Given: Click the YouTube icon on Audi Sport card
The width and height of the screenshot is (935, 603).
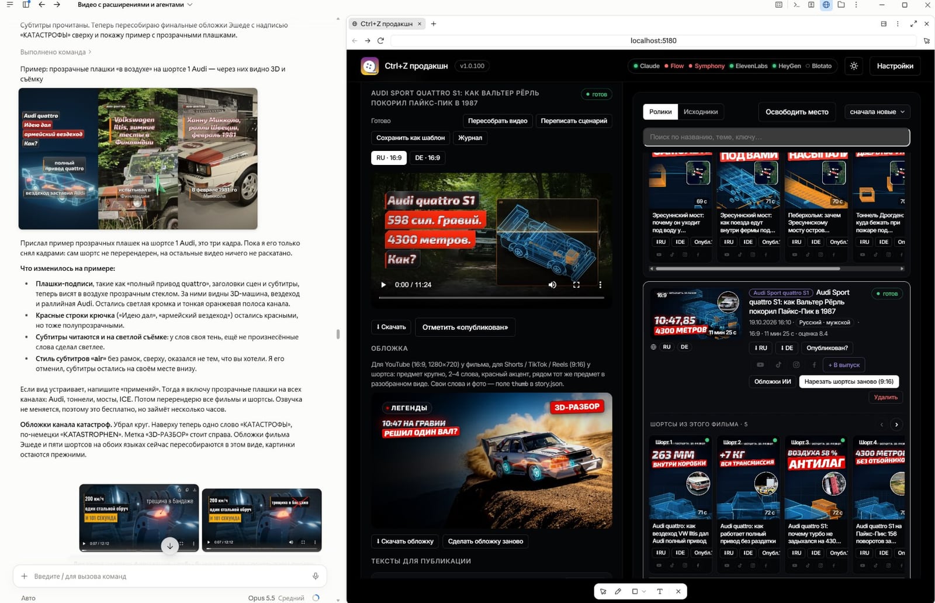Looking at the screenshot, I should 760,364.
